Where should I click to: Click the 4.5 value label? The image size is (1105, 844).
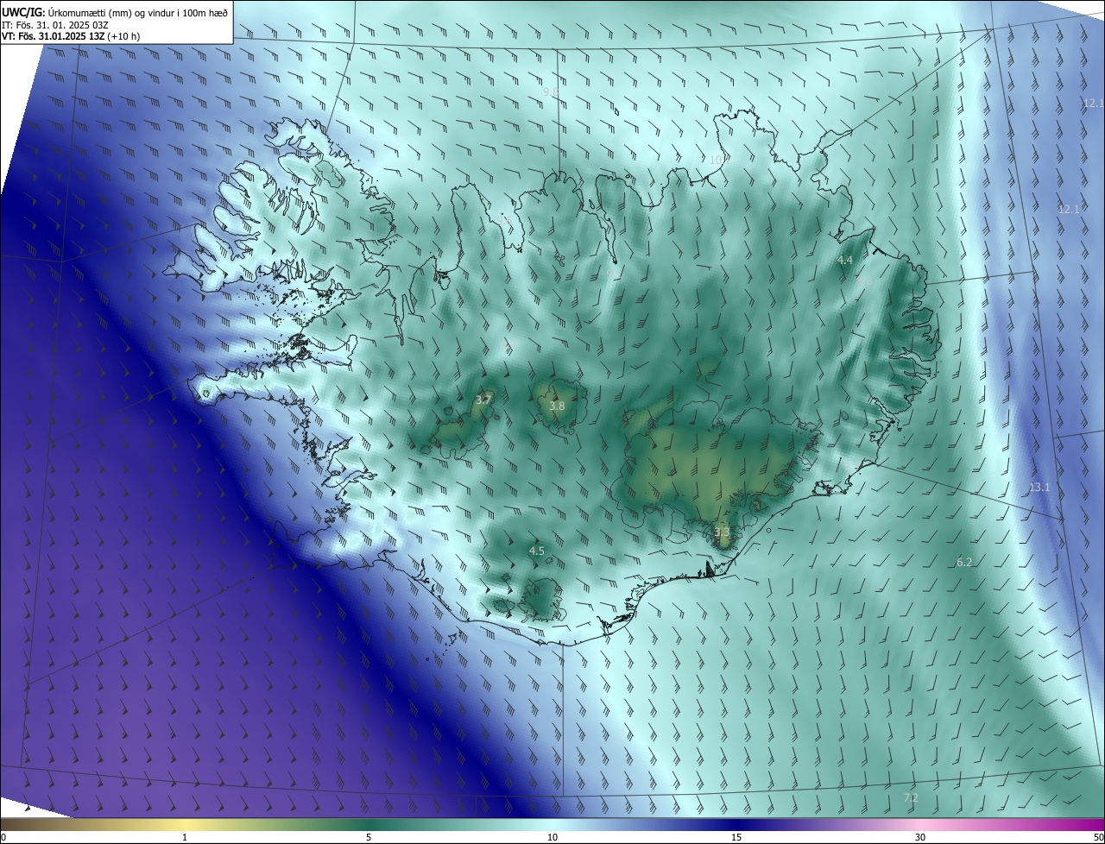coord(537,551)
